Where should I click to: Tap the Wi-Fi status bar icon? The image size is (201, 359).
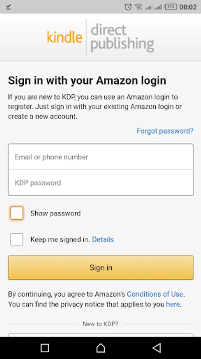coord(138,7)
